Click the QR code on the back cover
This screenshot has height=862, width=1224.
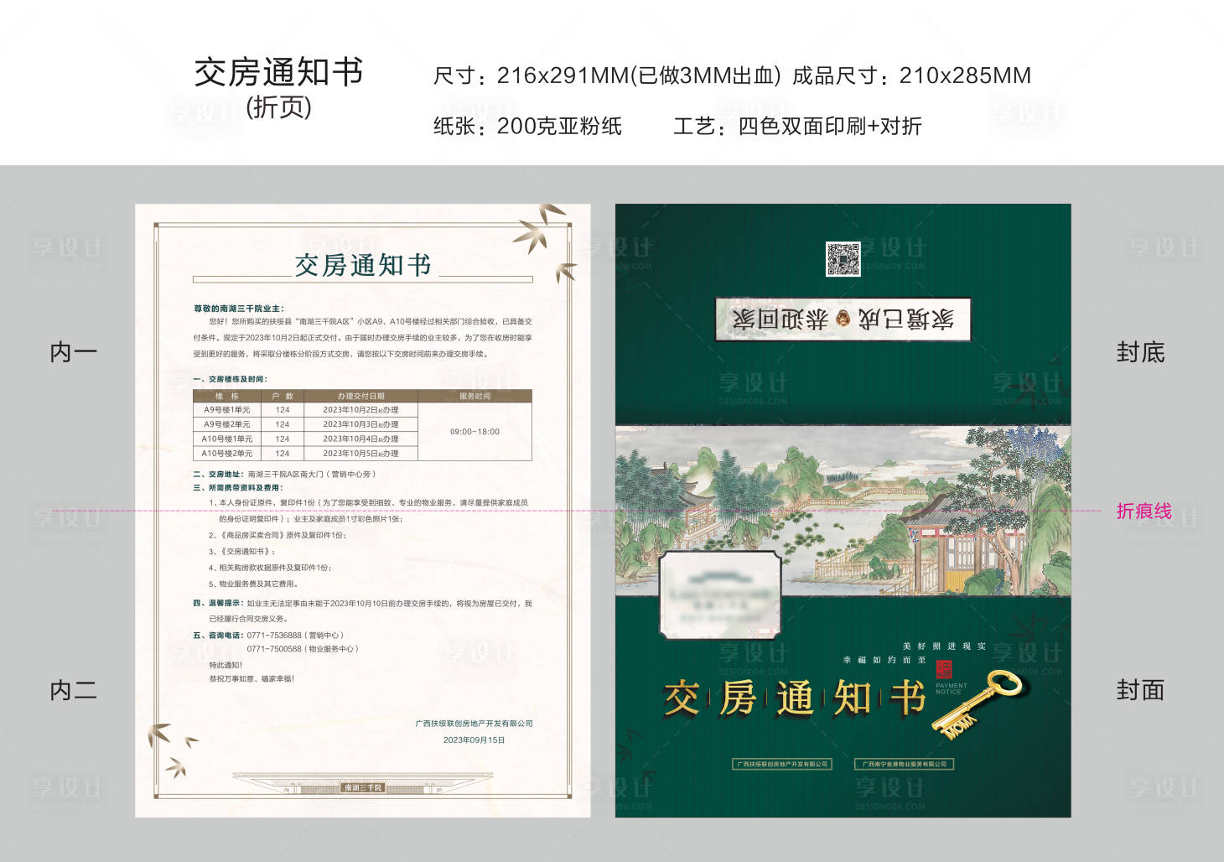843,259
